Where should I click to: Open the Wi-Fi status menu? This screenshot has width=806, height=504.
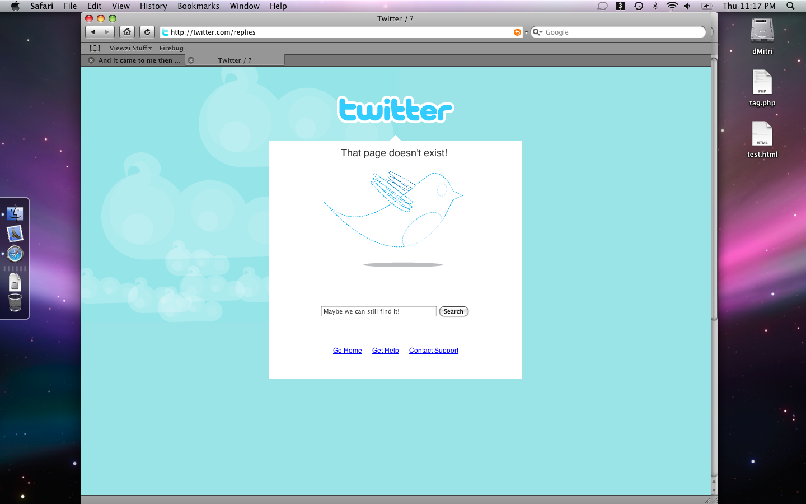click(672, 6)
